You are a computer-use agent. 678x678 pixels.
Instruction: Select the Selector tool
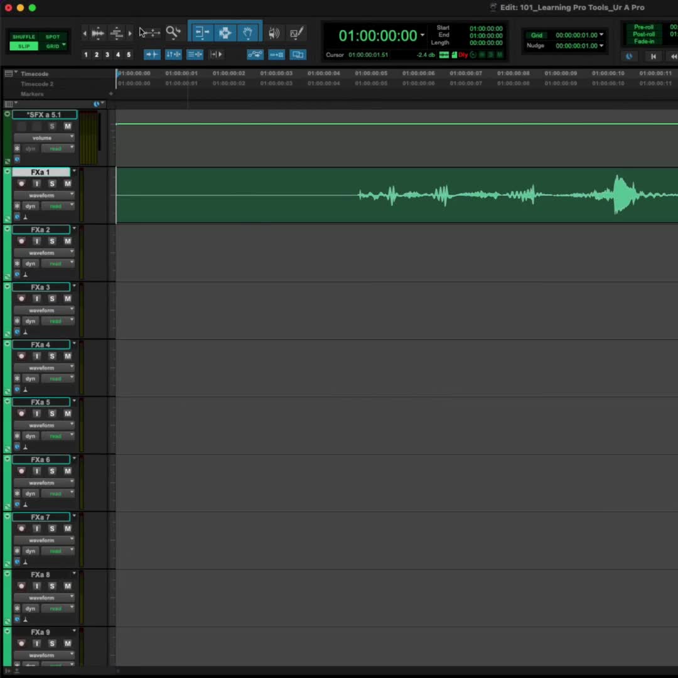[x=225, y=33]
